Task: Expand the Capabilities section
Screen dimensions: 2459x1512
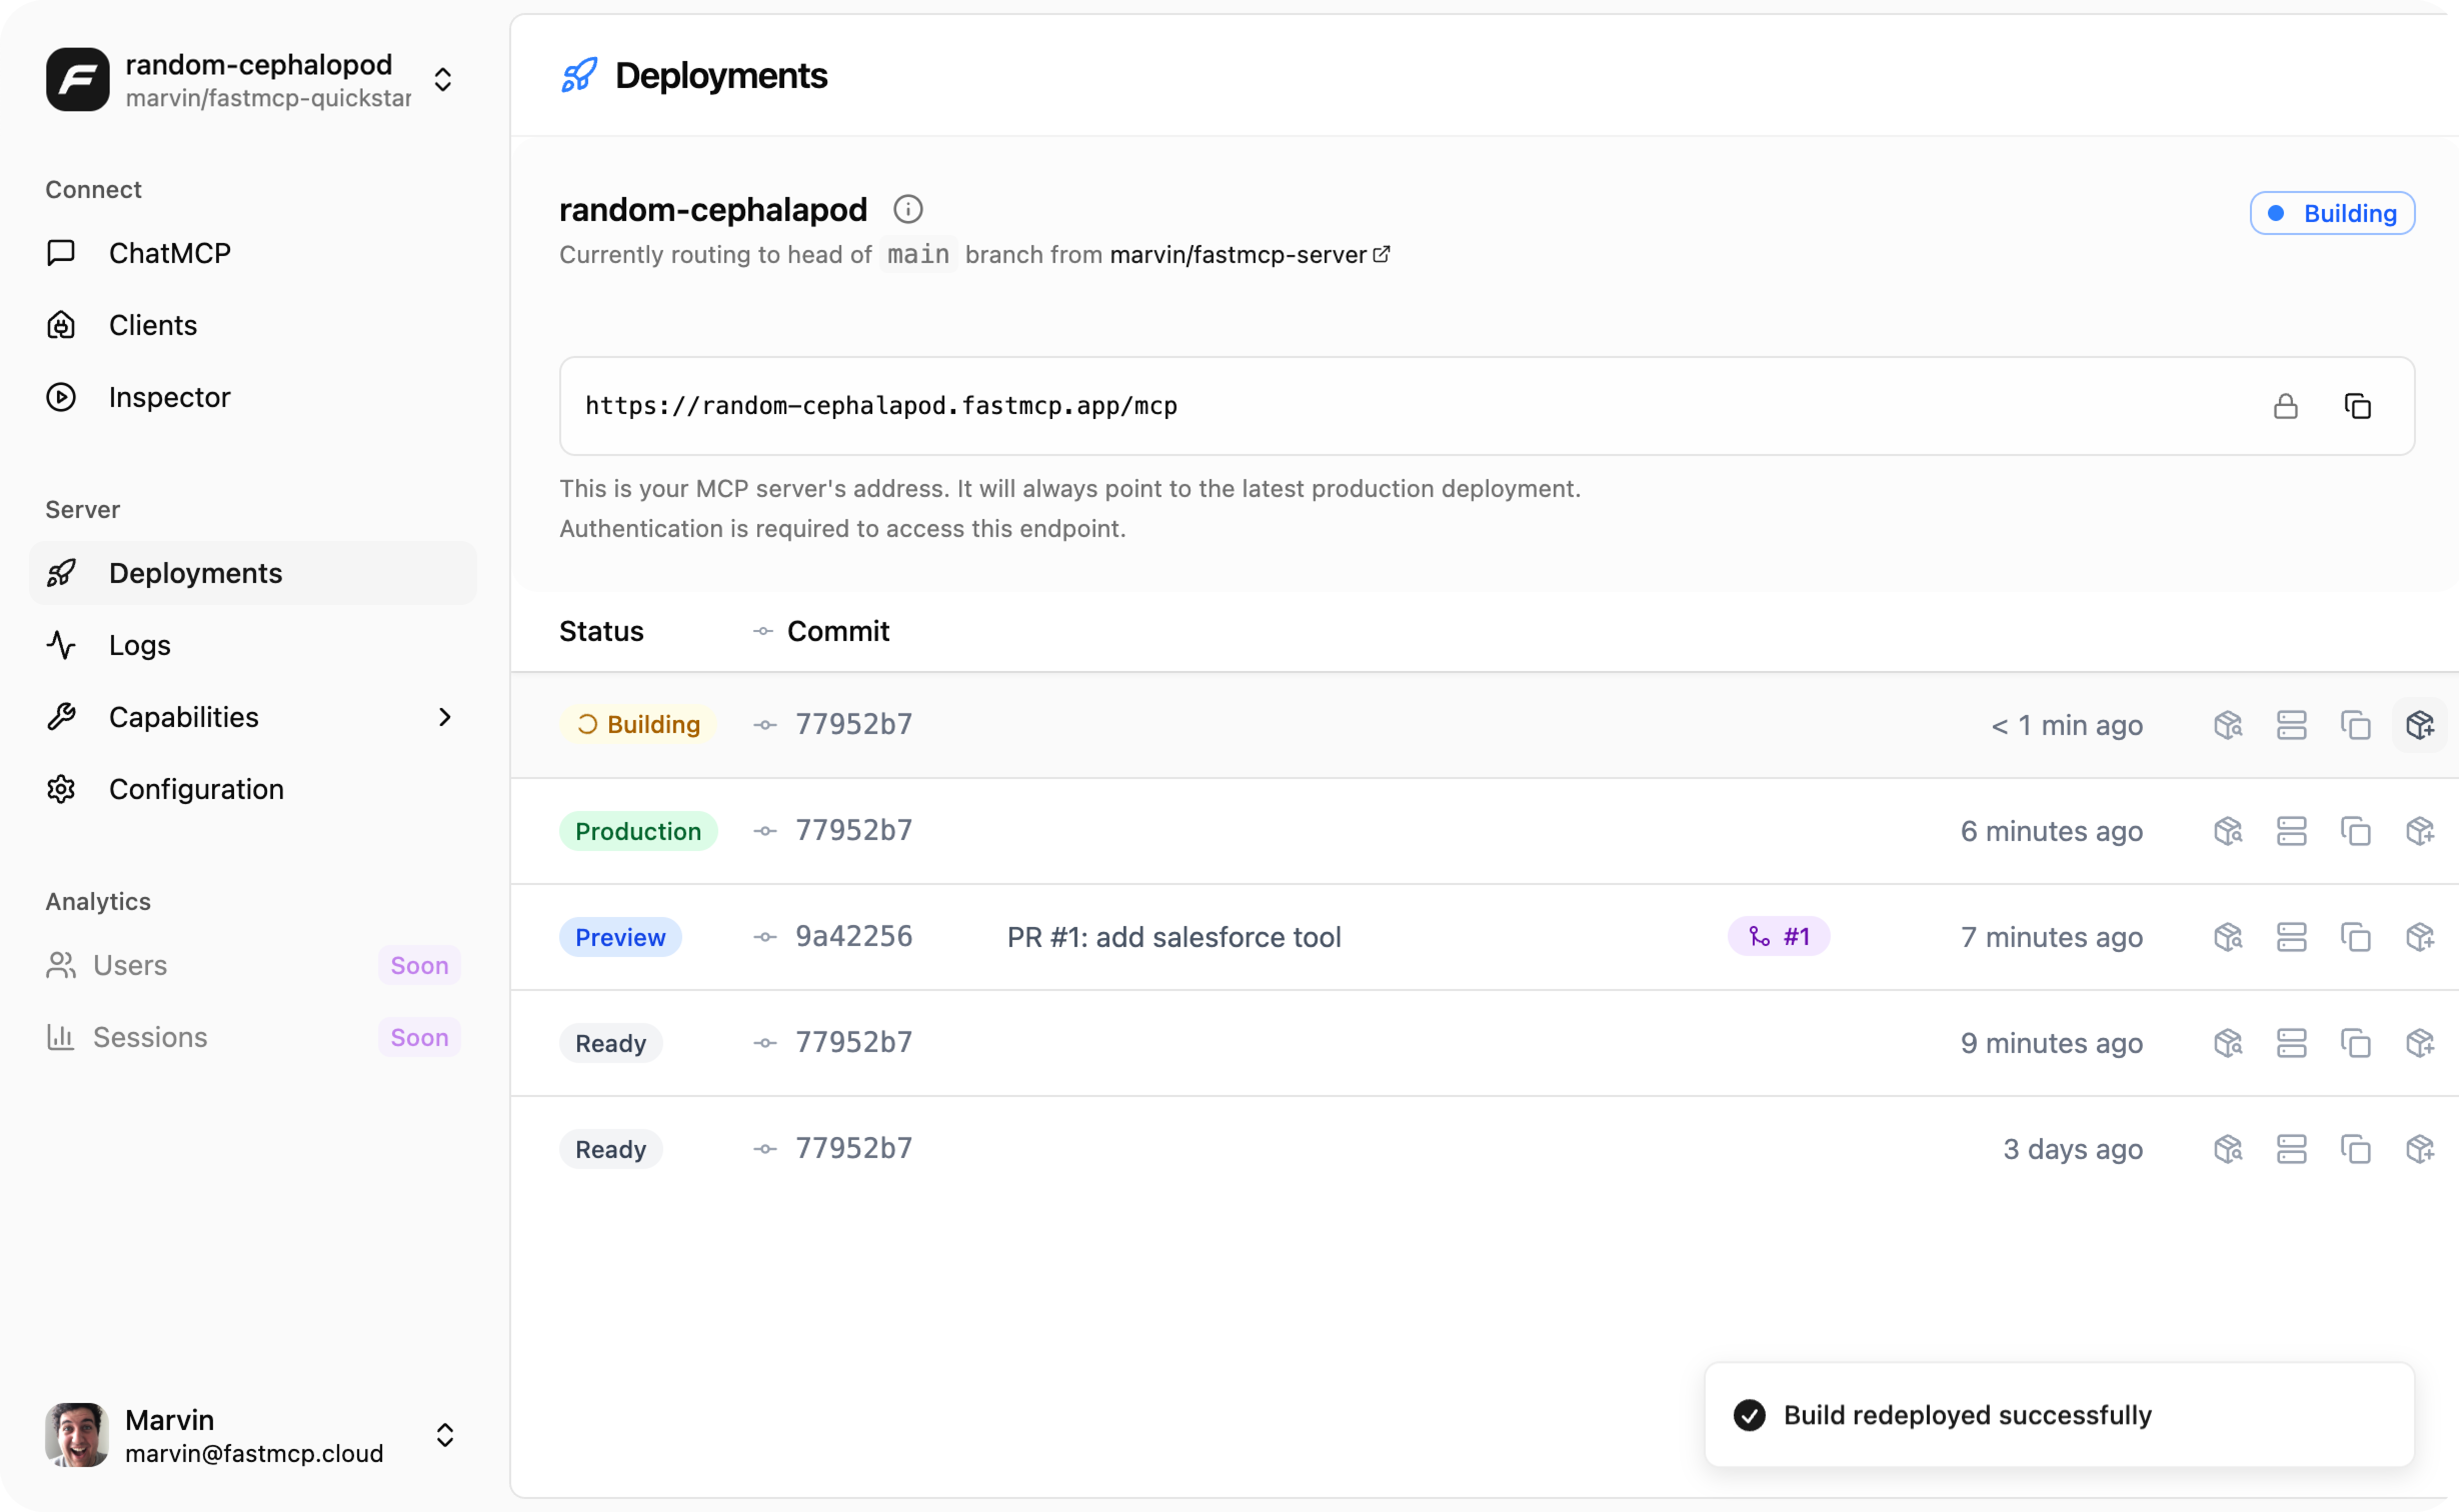Action: (444, 717)
